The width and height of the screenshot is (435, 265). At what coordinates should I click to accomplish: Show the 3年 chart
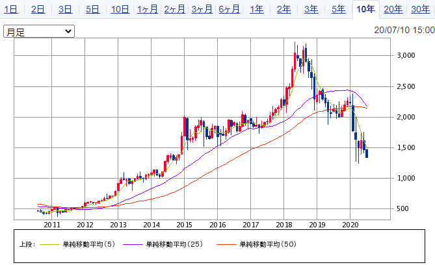(311, 10)
